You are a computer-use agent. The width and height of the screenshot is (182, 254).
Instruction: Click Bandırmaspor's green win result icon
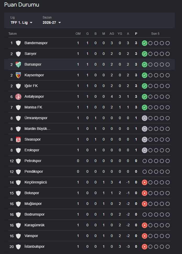click(144, 43)
